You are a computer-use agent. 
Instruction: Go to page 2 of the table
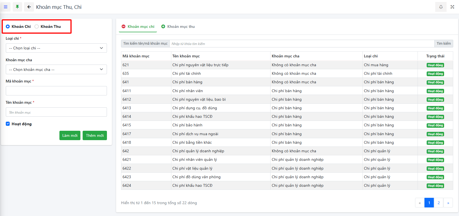(439, 203)
